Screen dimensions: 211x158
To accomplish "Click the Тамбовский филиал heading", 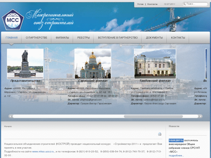I will coord(155,81).
